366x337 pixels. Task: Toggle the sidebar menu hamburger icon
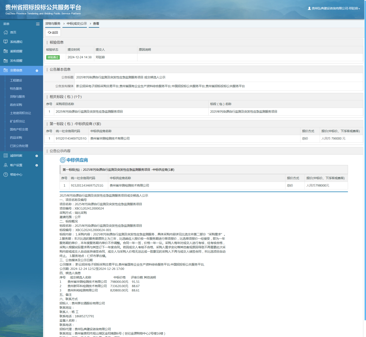coord(38,24)
